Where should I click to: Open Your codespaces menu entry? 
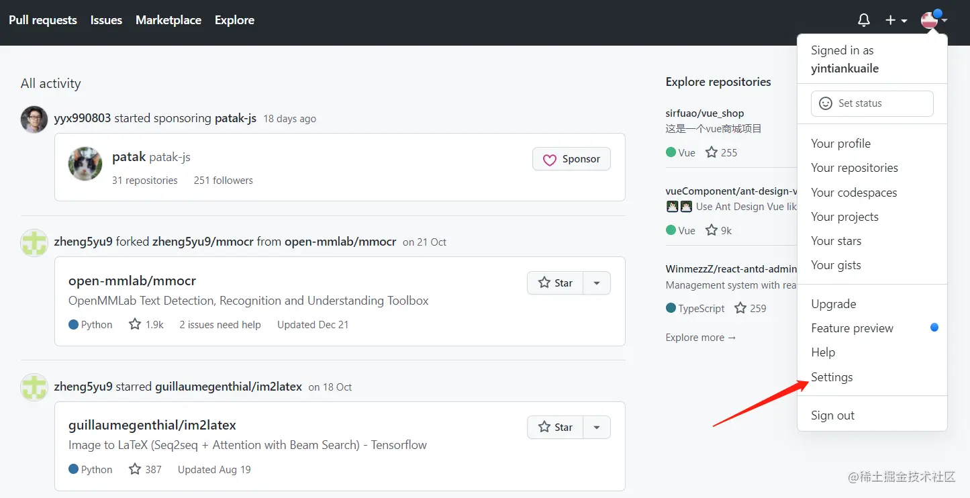click(x=872, y=193)
